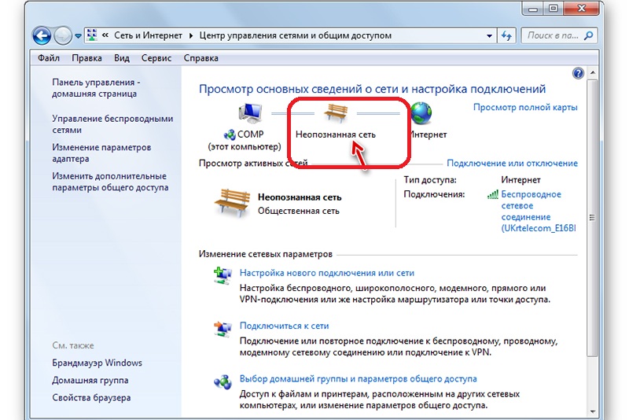Open the Вид menu
This screenshot has height=420, width=629.
[122, 58]
